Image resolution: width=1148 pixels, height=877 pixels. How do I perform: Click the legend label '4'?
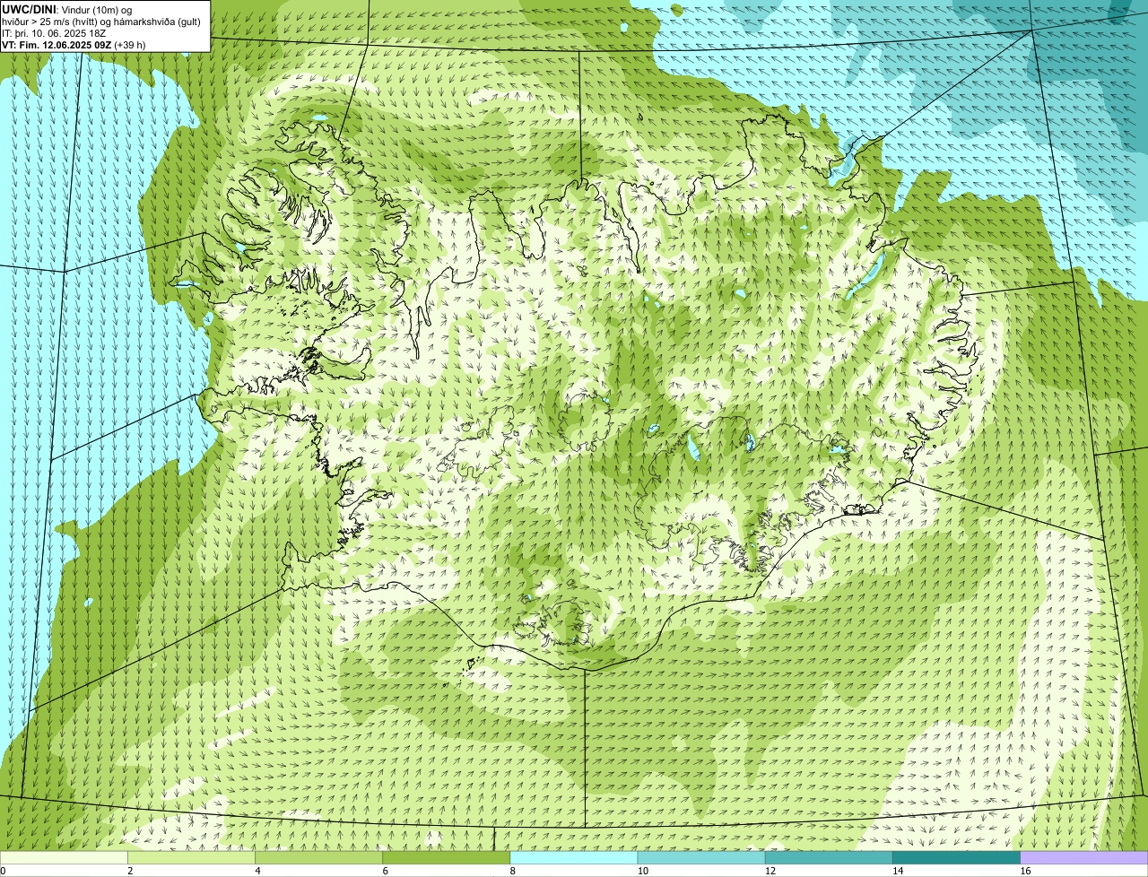257,871
